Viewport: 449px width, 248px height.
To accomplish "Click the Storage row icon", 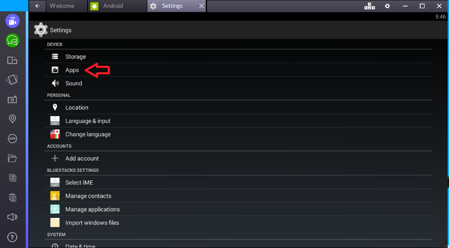I will (54, 57).
